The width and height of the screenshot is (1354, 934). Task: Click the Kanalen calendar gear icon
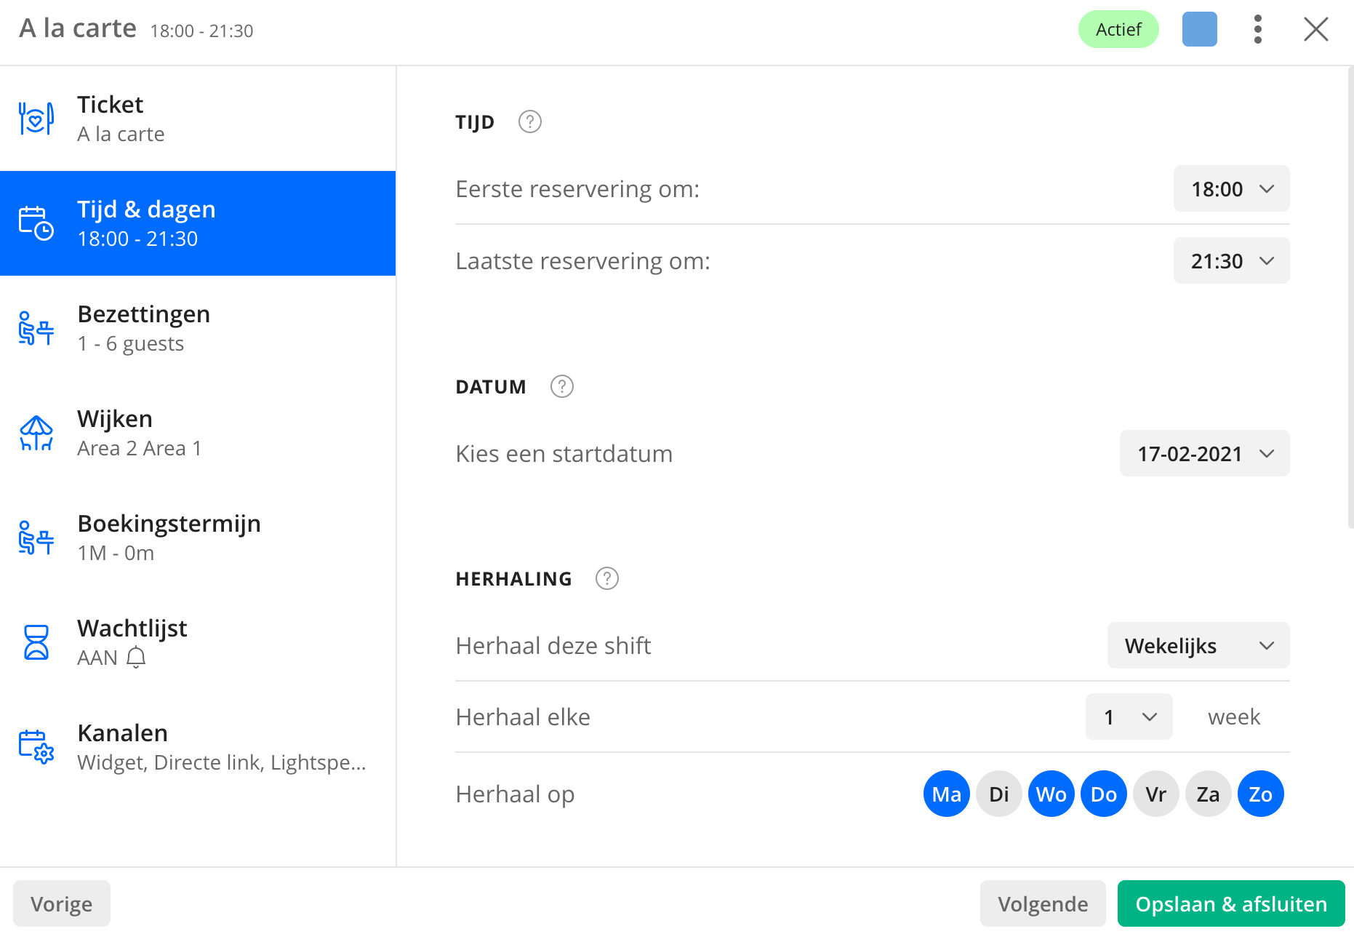tap(36, 747)
